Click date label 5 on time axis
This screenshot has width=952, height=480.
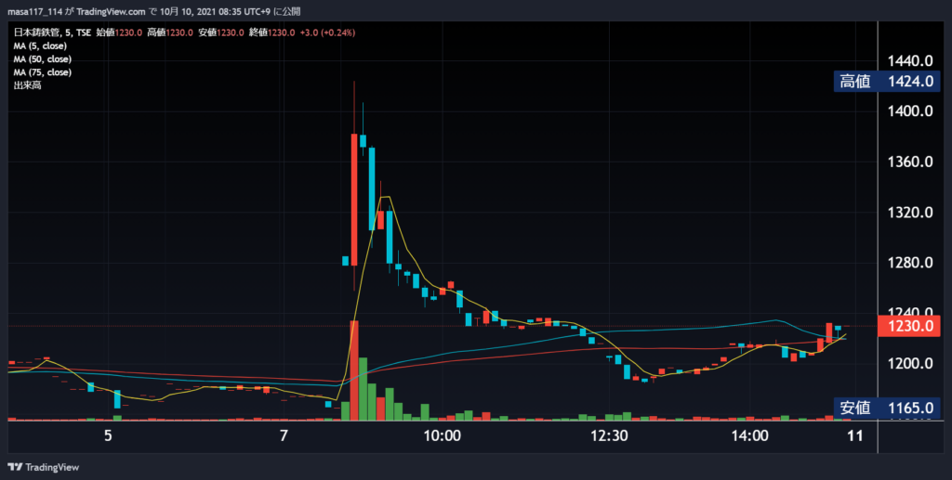pos(108,435)
